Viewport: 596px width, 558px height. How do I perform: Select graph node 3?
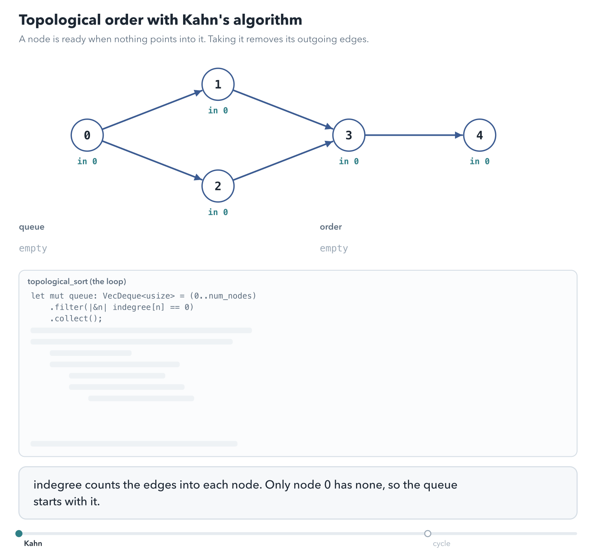[349, 135]
